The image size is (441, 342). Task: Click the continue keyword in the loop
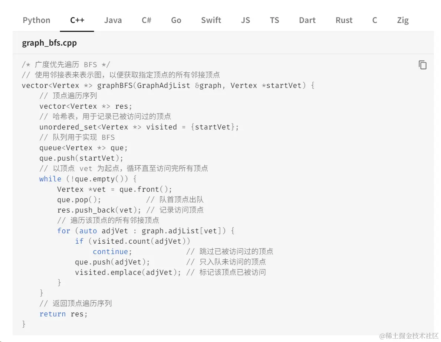[110, 251]
